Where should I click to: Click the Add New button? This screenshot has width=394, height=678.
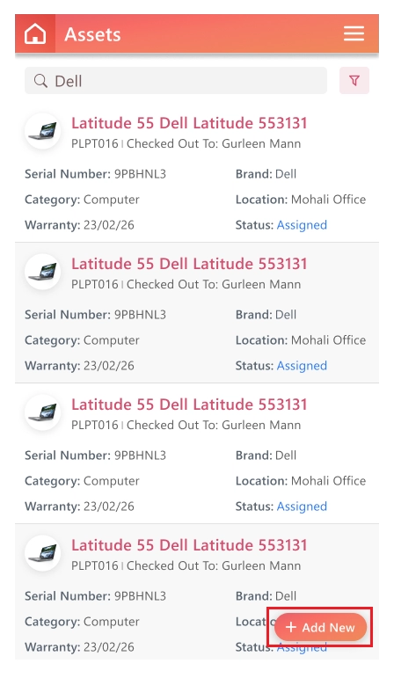tap(320, 627)
